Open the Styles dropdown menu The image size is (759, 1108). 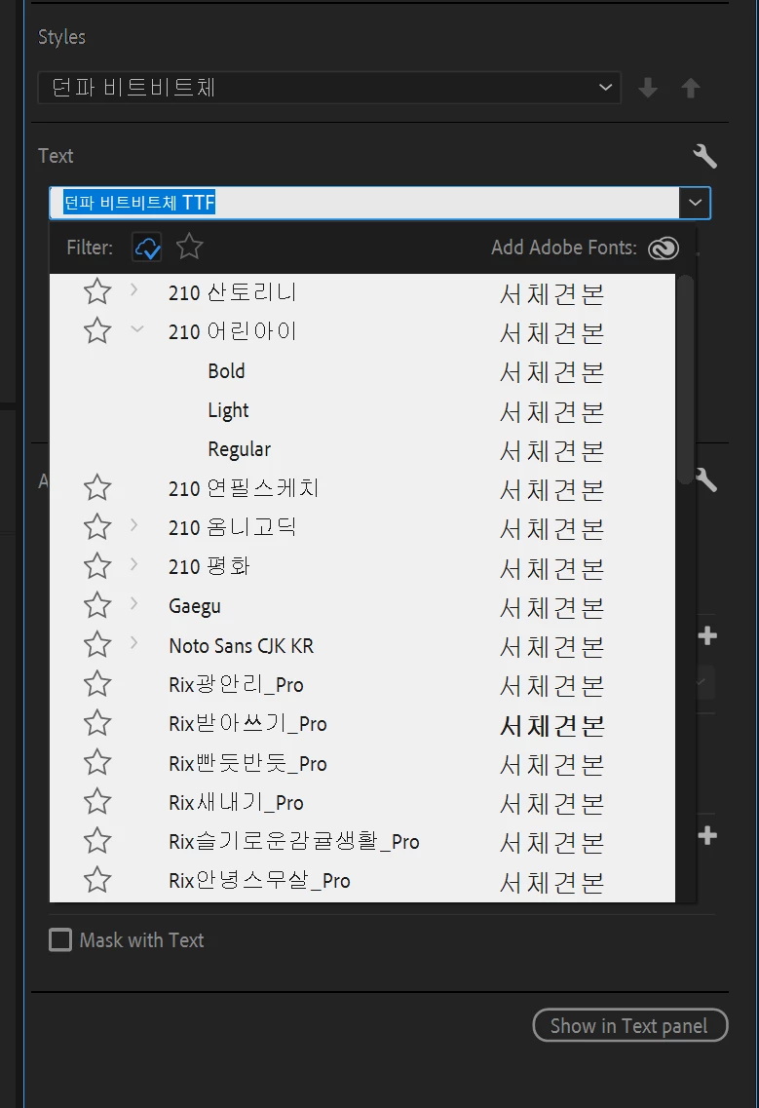point(329,88)
